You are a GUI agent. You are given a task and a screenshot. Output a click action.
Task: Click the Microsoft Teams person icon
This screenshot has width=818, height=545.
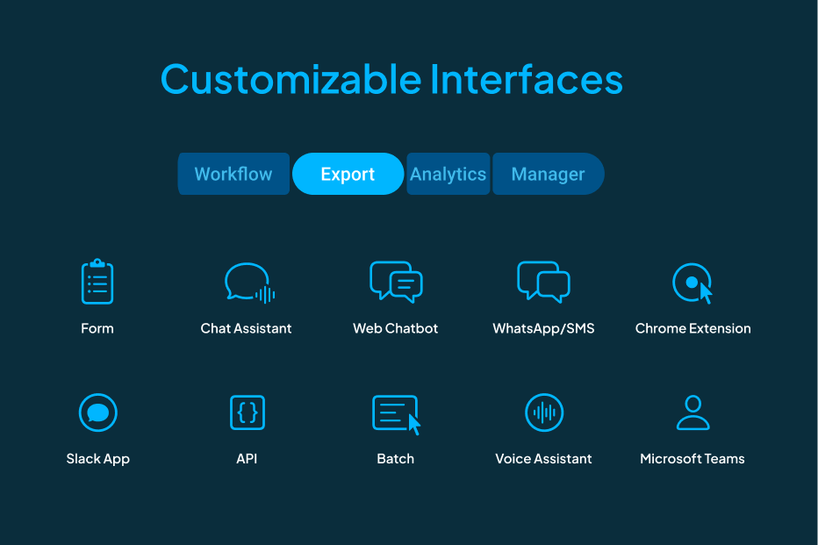pyautogui.click(x=692, y=412)
